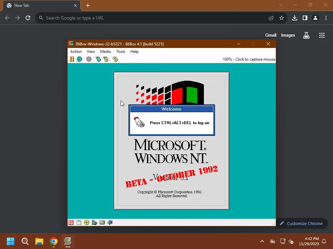The image size is (333, 249).
Task: Click the Search Labs flask icon
Action: click(x=306, y=35)
